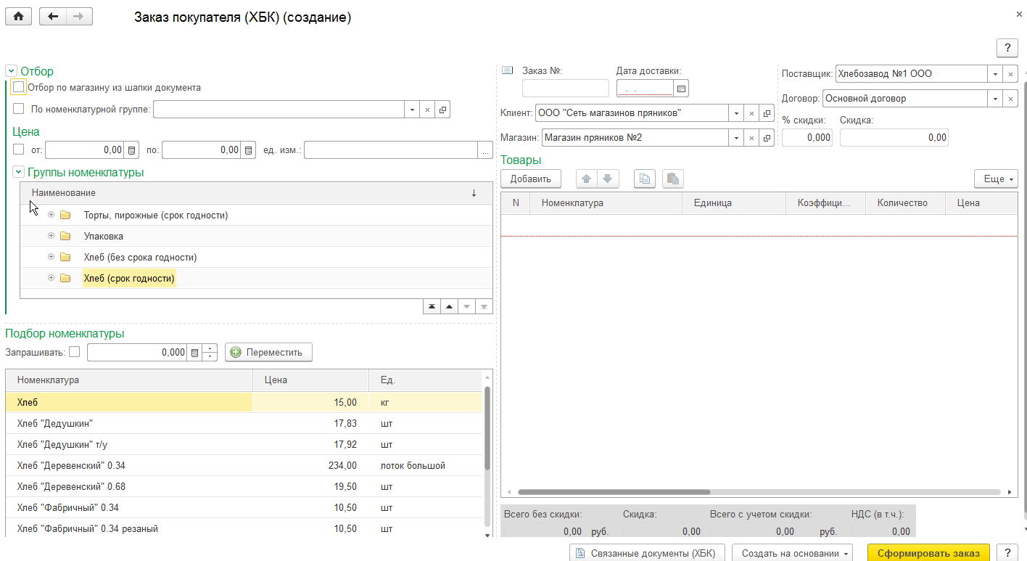Sort by the Номенклатура column header in Подбор

(129, 380)
